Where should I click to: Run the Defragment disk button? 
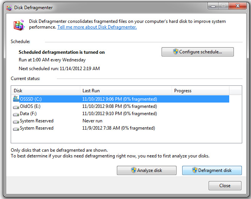click(212, 170)
